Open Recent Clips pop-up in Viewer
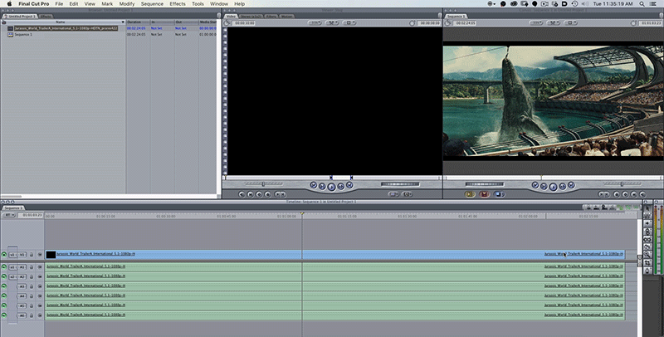The height and width of the screenshot is (337, 664). [x=393, y=194]
